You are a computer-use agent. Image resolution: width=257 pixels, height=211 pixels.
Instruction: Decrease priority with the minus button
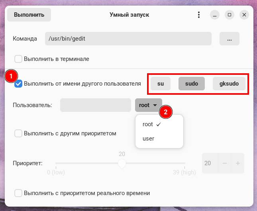pos(225,163)
